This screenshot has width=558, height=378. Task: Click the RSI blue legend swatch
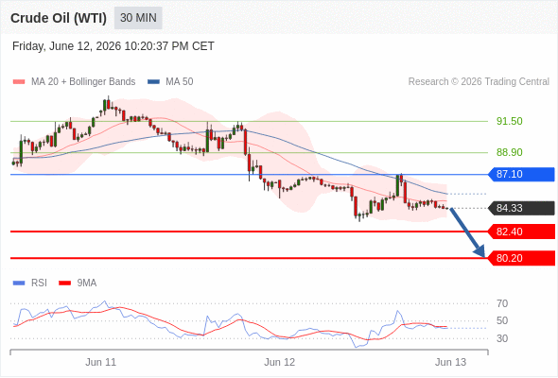19,283
